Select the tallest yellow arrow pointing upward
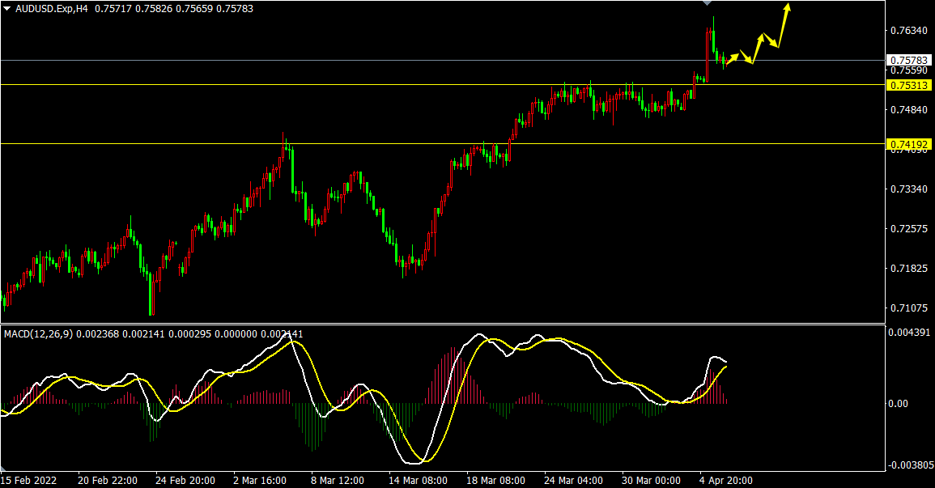Image resolution: width=935 pixels, height=488 pixels. [784, 24]
